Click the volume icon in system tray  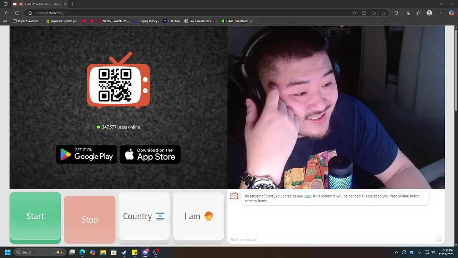(x=433, y=252)
